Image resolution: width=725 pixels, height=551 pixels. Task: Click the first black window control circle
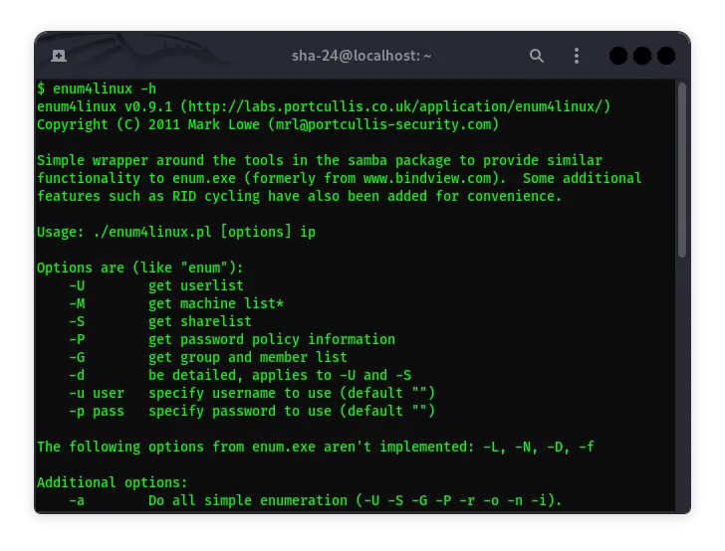618,56
